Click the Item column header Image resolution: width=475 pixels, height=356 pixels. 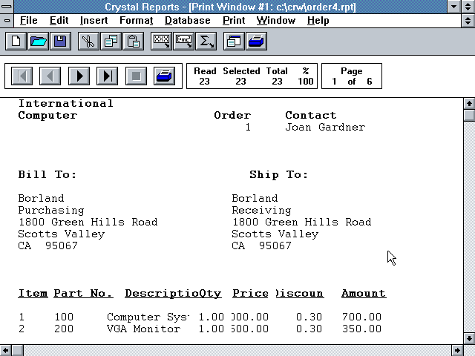tap(33, 293)
